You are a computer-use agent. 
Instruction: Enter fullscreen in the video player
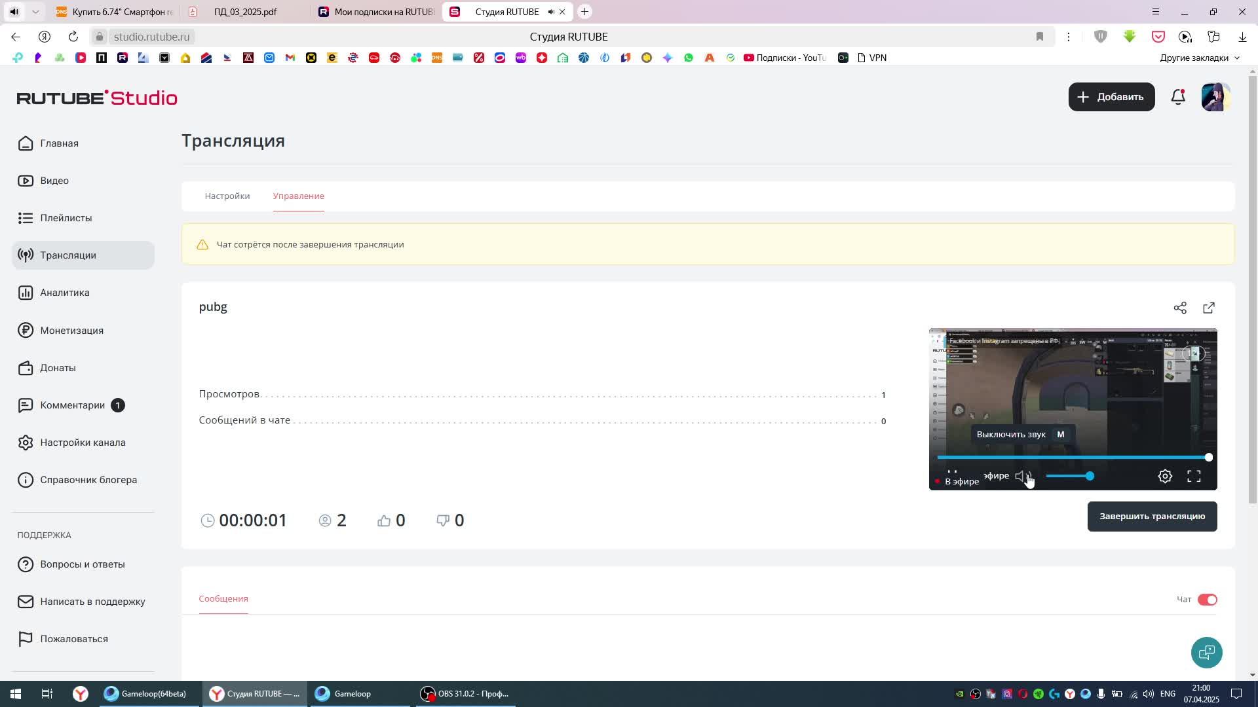tap(1194, 477)
